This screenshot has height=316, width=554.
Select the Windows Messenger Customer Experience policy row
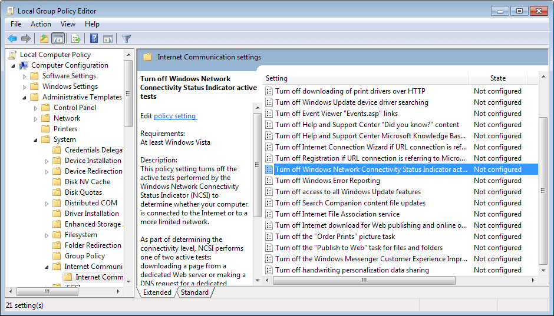[x=401, y=259]
